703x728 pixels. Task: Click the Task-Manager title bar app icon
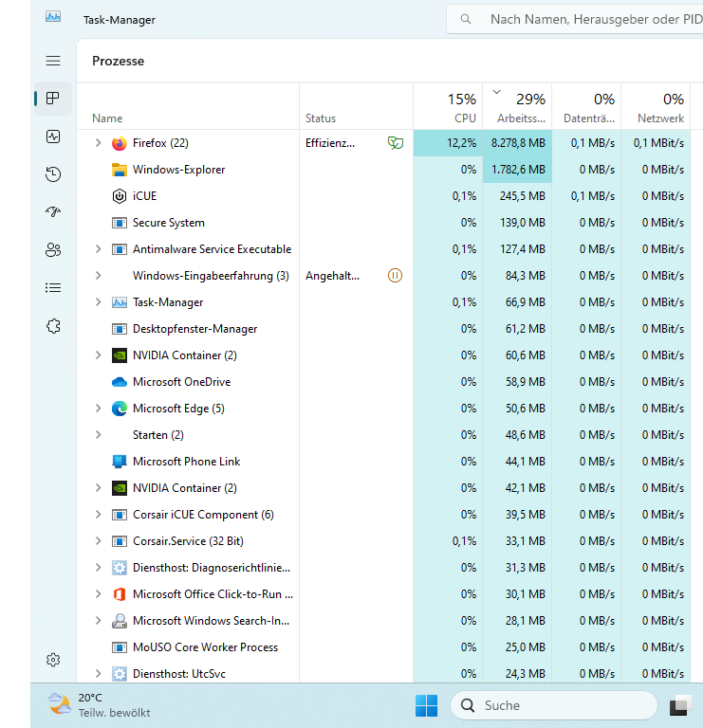(53, 17)
